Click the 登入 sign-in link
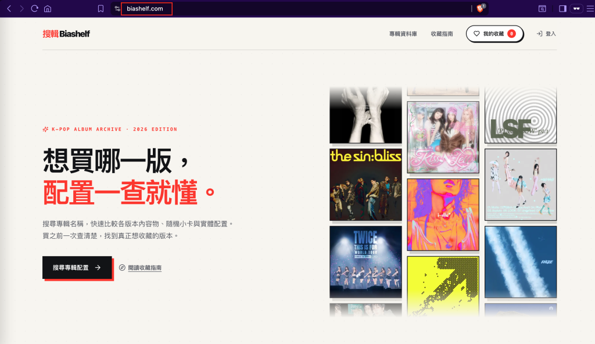 click(x=546, y=34)
